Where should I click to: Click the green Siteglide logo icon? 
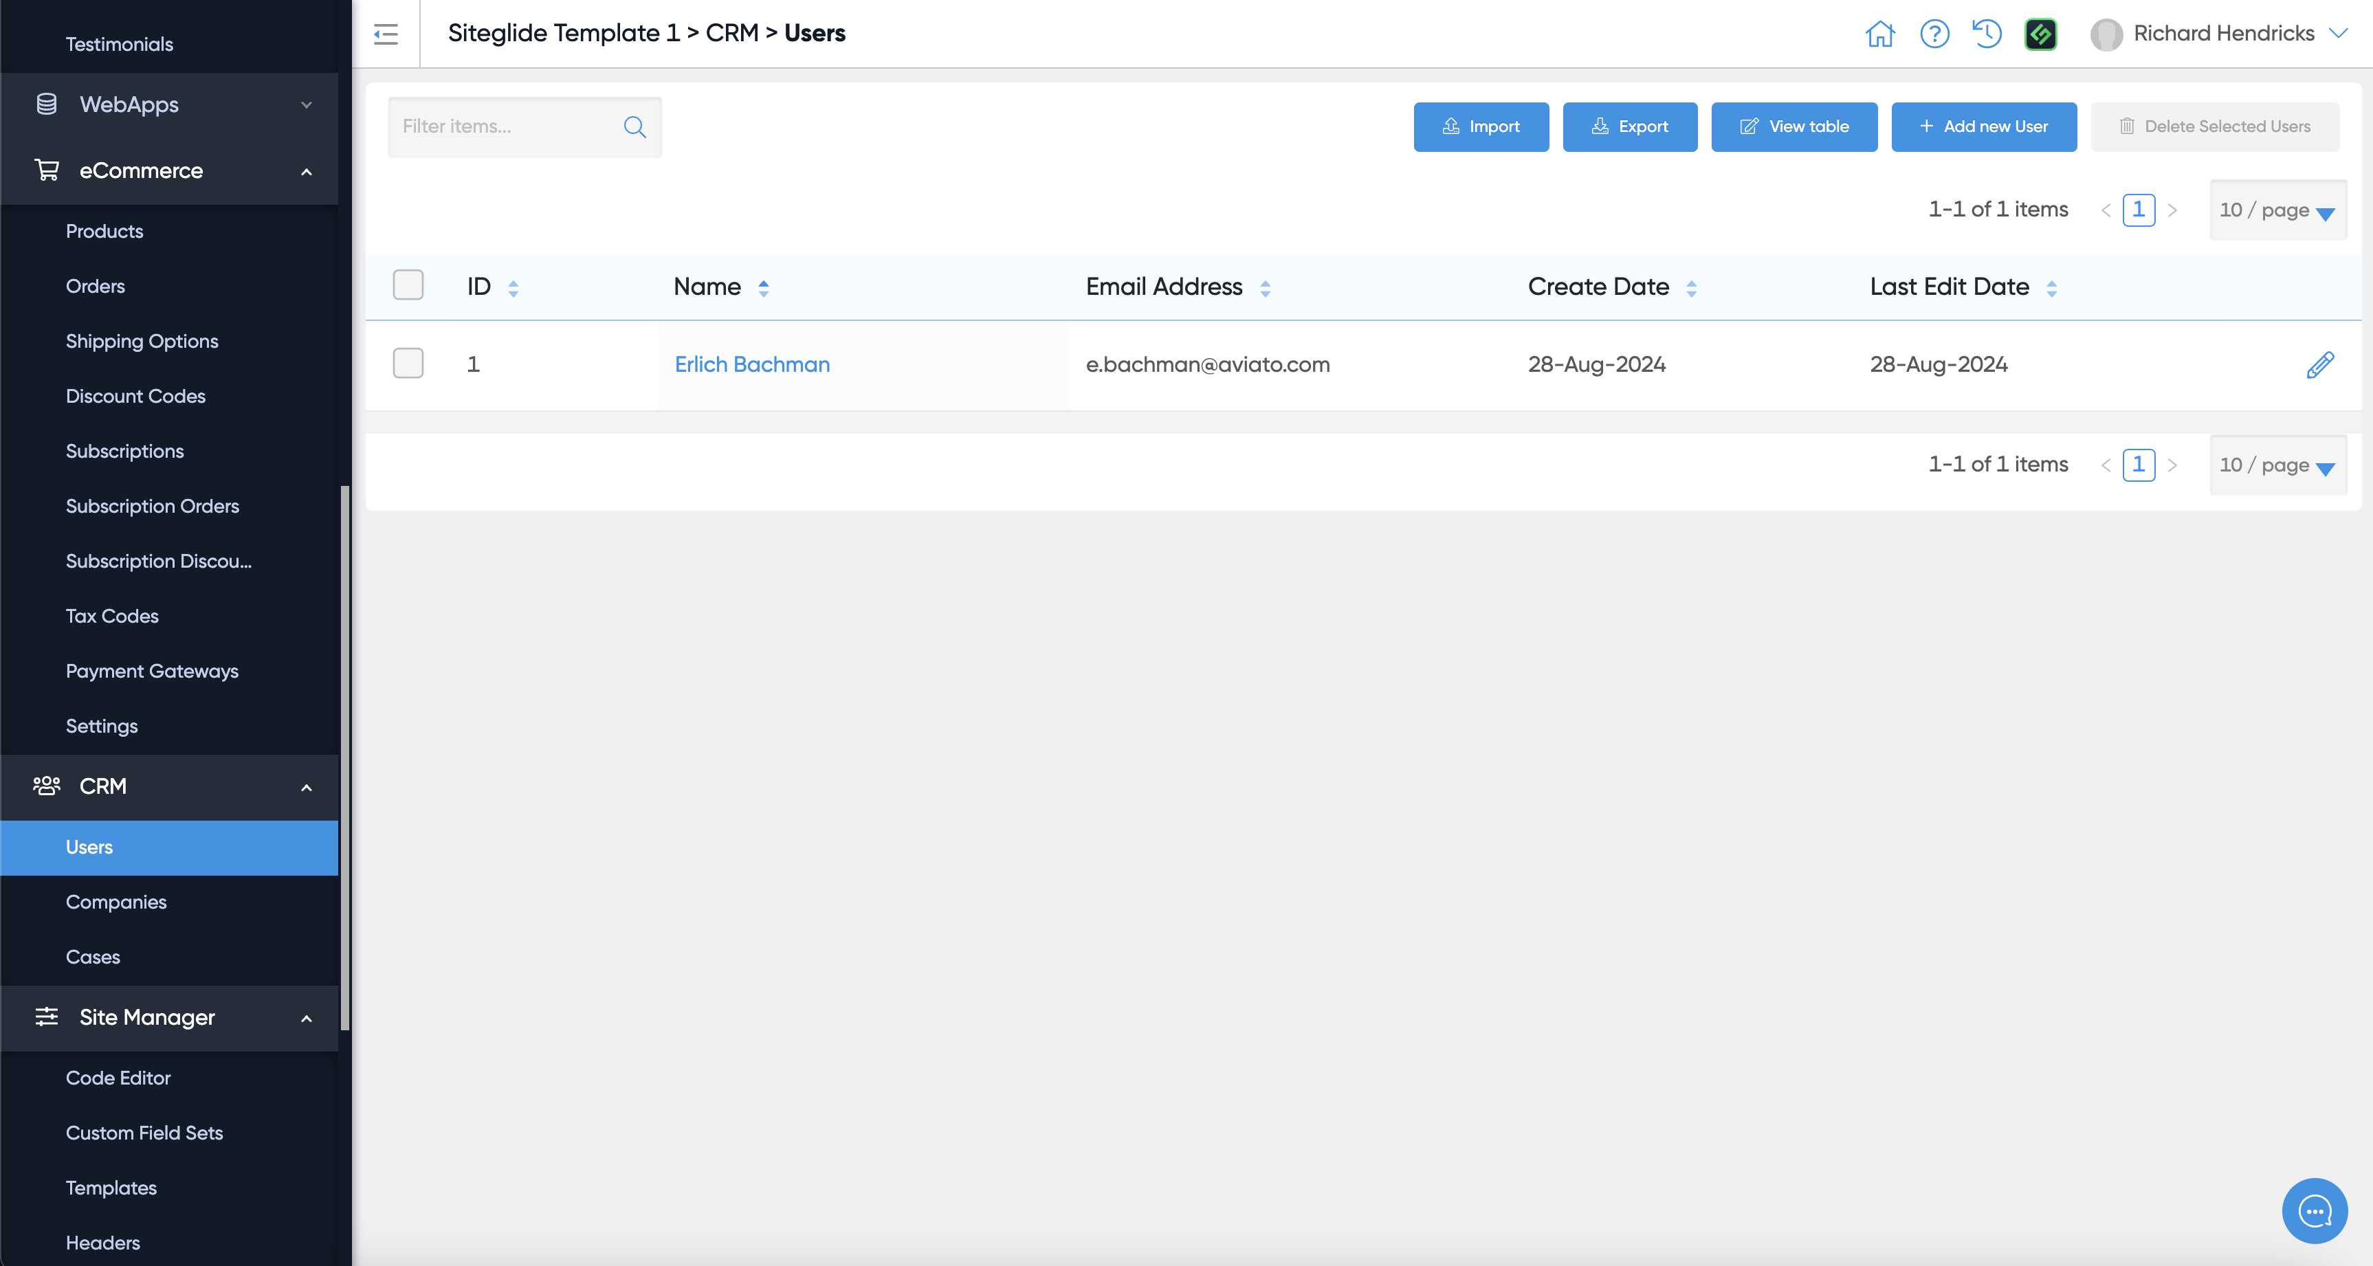2040,34
